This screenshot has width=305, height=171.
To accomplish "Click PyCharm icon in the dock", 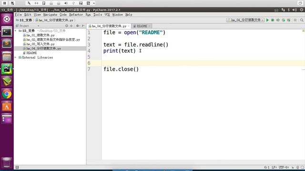I will pyautogui.click(x=7, y=69).
